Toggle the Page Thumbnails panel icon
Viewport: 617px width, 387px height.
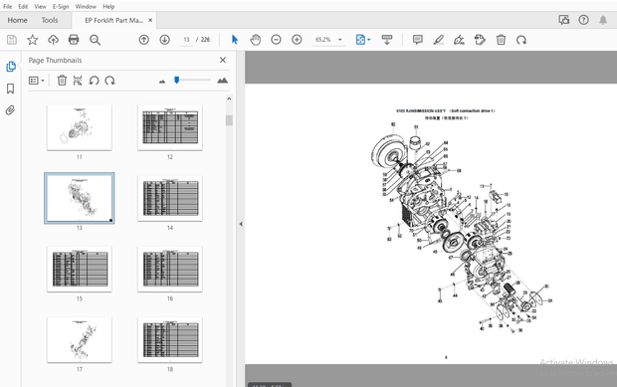11,67
